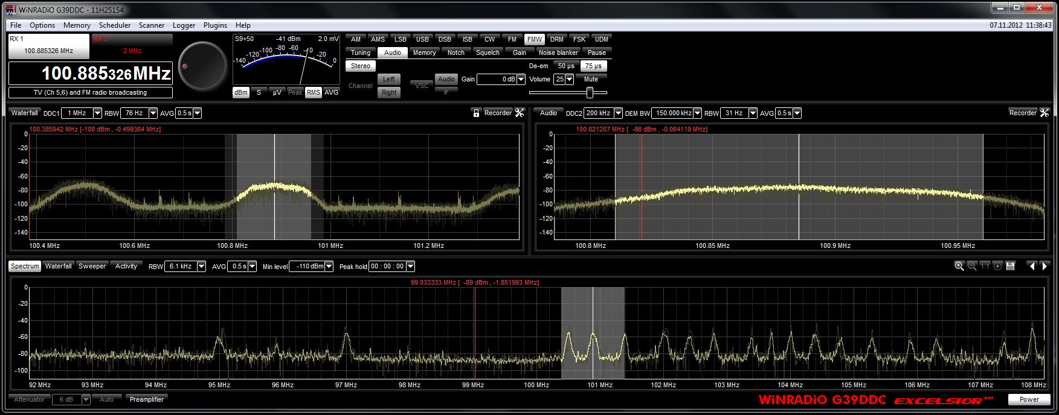Screen dimensions: 1059x415
Task: Set de-emphasis to 75 µs
Action: [594, 66]
